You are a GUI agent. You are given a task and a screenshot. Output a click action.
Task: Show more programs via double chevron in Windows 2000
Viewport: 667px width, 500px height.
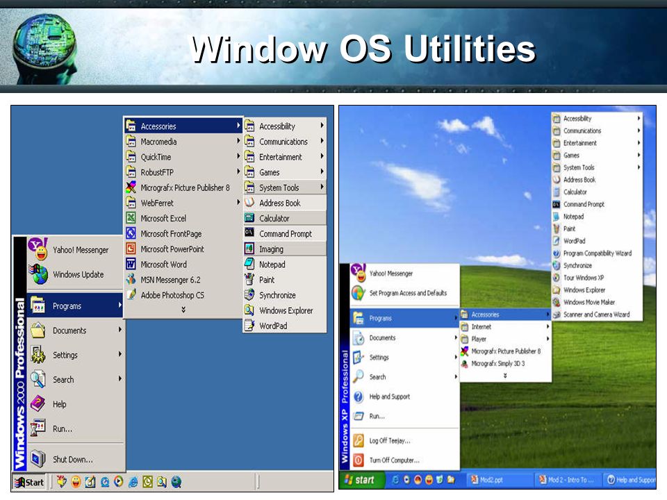click(x=183, y=310)
